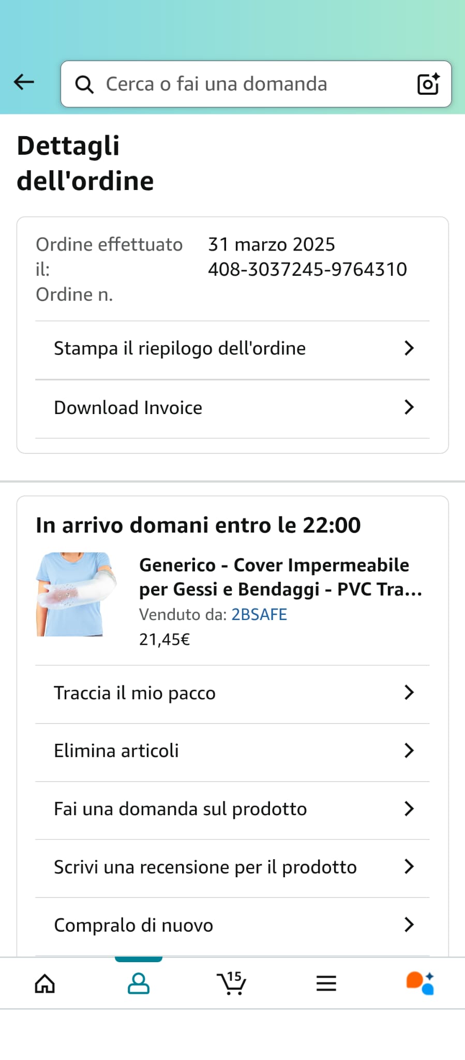Open camera lens search icon
This screenshot has height=1060, width=465.
[x=428, y=84]
